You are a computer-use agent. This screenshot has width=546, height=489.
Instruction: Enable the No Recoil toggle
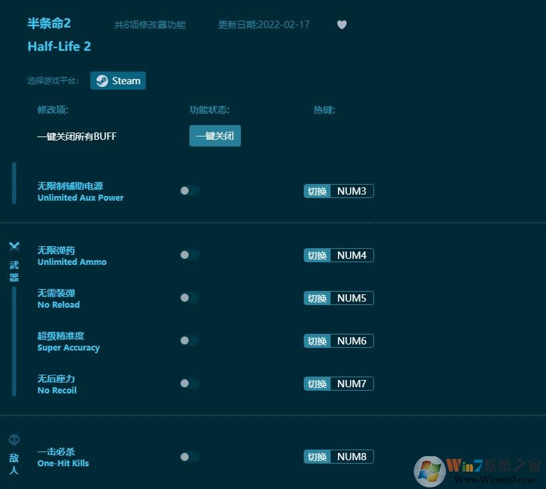pos(188,383)
